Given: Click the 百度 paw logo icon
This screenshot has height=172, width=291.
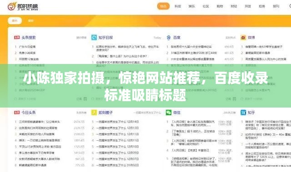Looking at the screenshot, I should coord(169,38).
